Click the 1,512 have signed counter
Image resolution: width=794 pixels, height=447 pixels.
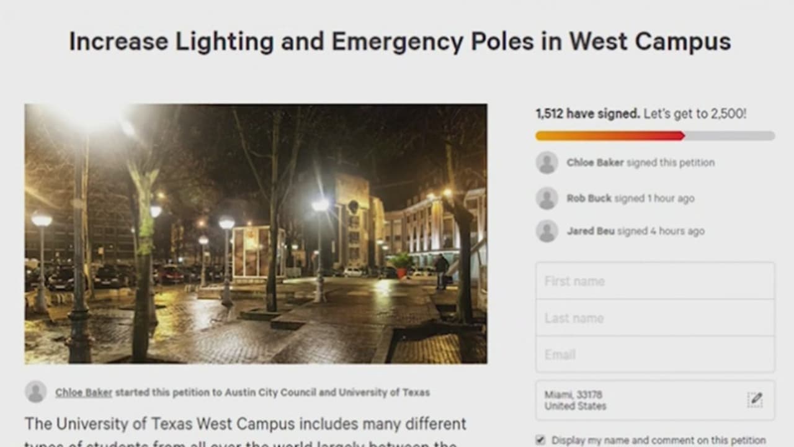click(587, 114)
